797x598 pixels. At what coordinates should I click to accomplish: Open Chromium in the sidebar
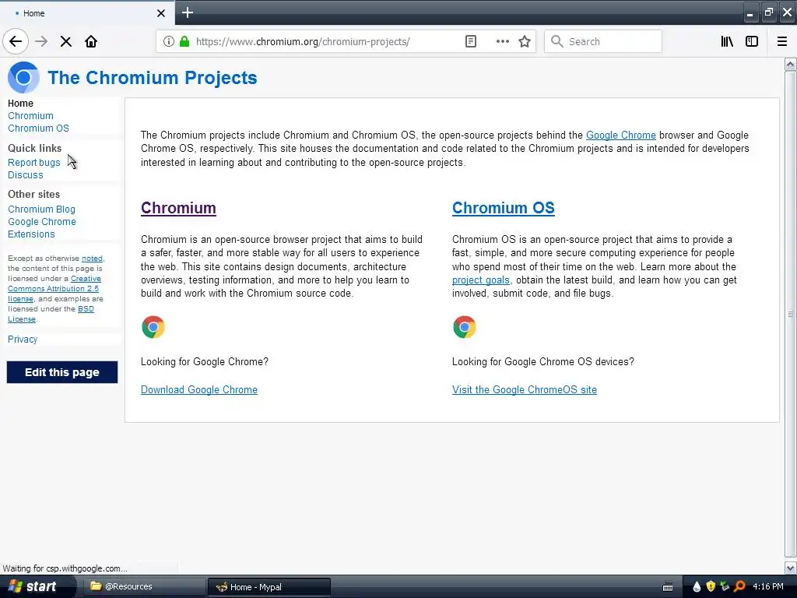[30, 116]
